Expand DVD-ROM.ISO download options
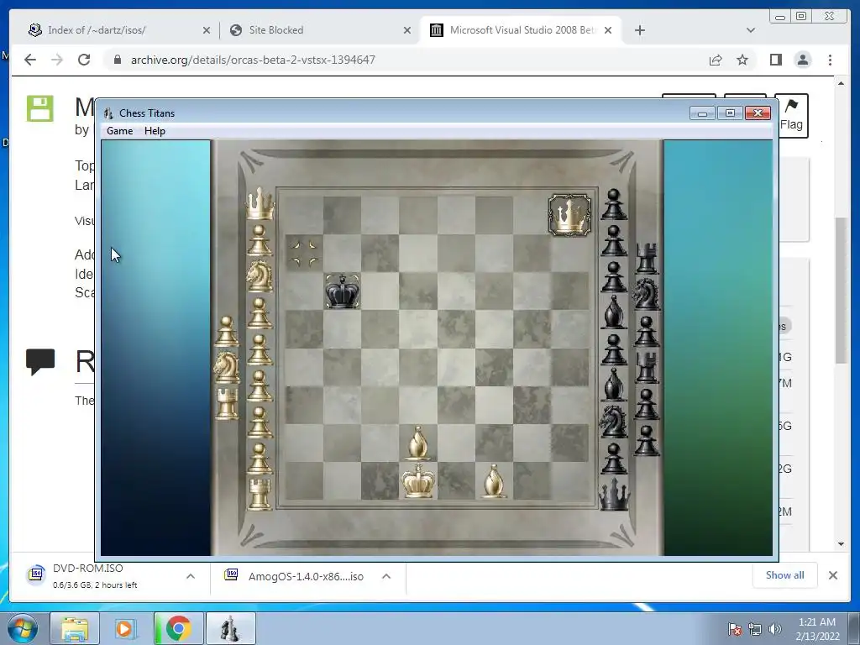This screenshot has width=860, height=645. click(191, 576)
